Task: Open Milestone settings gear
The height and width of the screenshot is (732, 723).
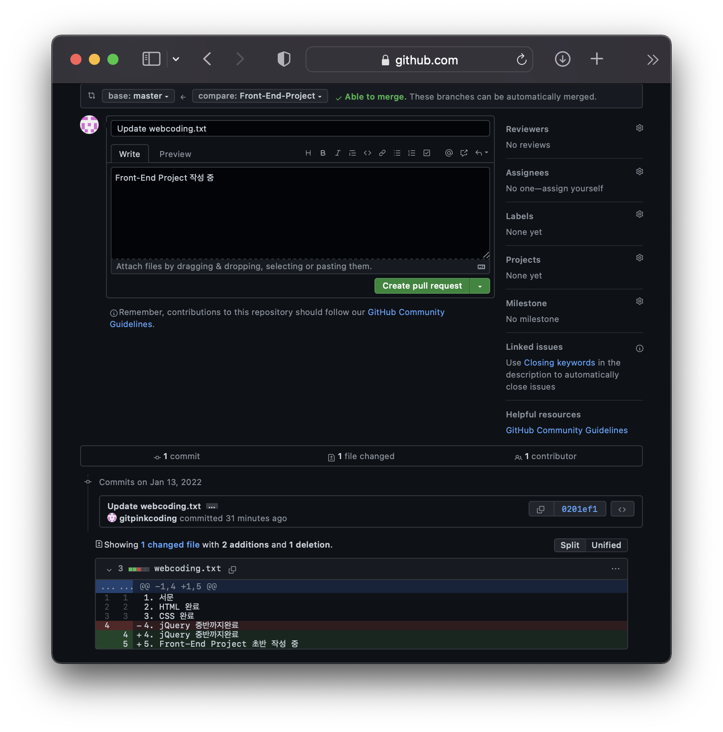Action: pyautogui.click(x=640, y=301)
